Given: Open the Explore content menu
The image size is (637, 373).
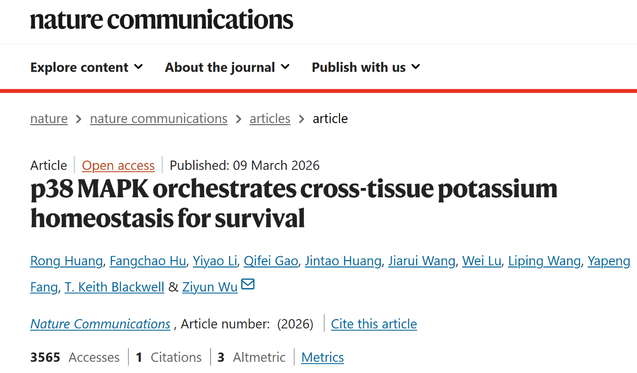Looking at the screenshot, I should 80,67.
